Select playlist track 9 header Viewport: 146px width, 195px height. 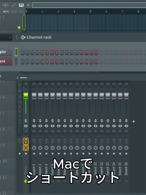tap(7, 145)
